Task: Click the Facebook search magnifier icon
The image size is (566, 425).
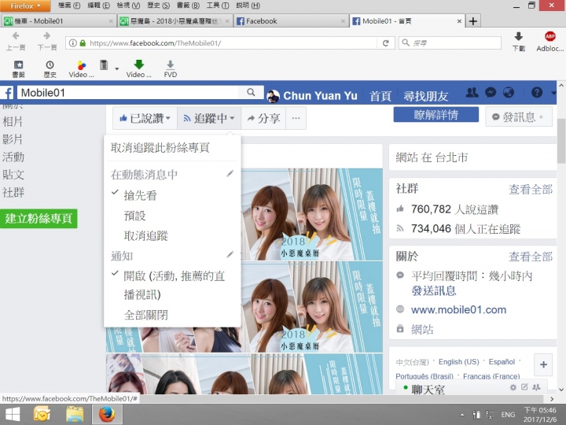Action: pos(251,92)
